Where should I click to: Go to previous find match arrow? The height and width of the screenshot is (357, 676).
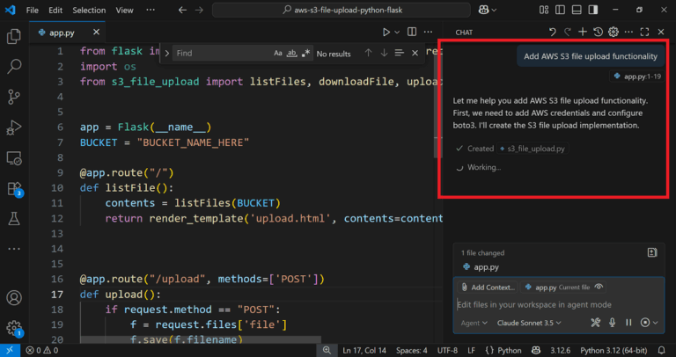click(368, 53)
